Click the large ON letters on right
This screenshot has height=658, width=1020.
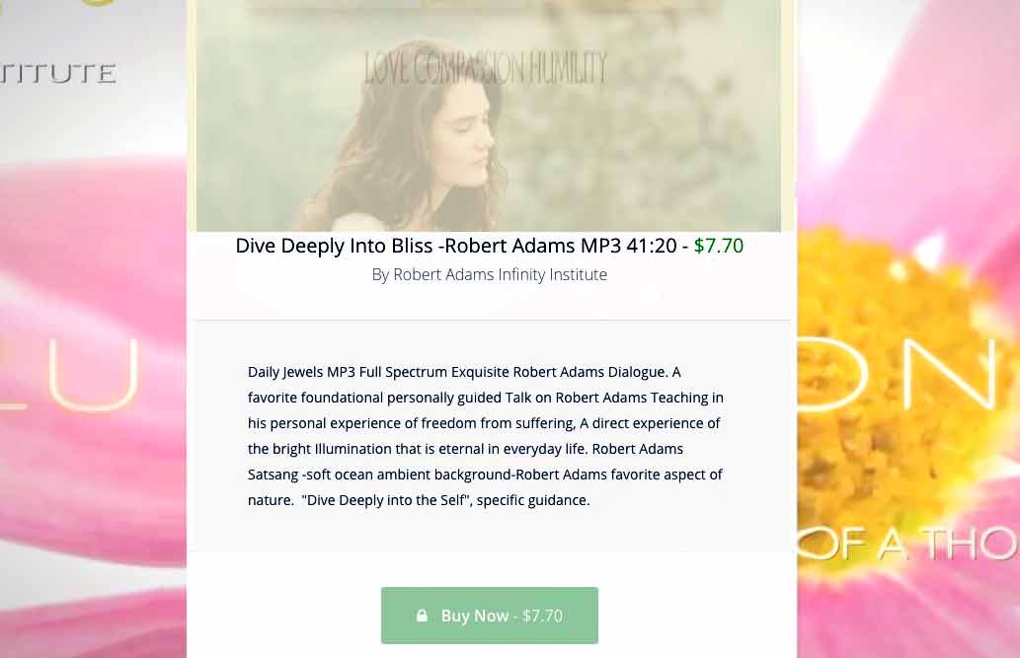coord(904,375)
